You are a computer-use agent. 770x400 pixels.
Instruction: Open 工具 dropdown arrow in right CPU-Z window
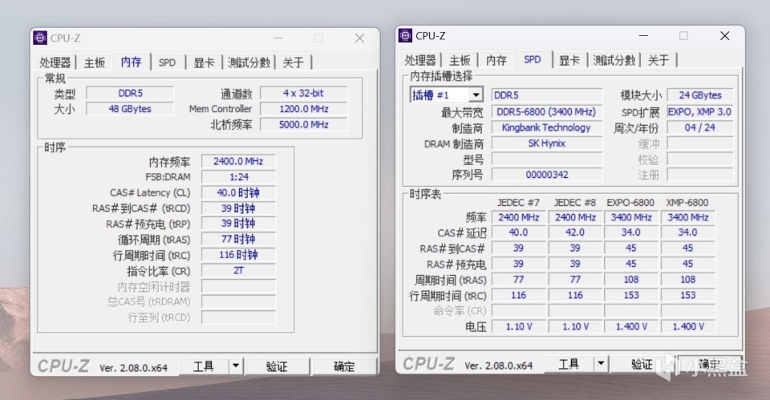601,364
